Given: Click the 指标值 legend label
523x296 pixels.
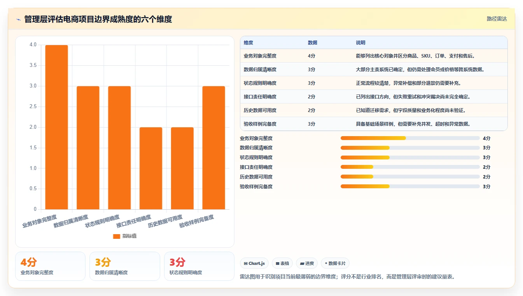Looking at the screenshot, I should [x=129, y=236].
